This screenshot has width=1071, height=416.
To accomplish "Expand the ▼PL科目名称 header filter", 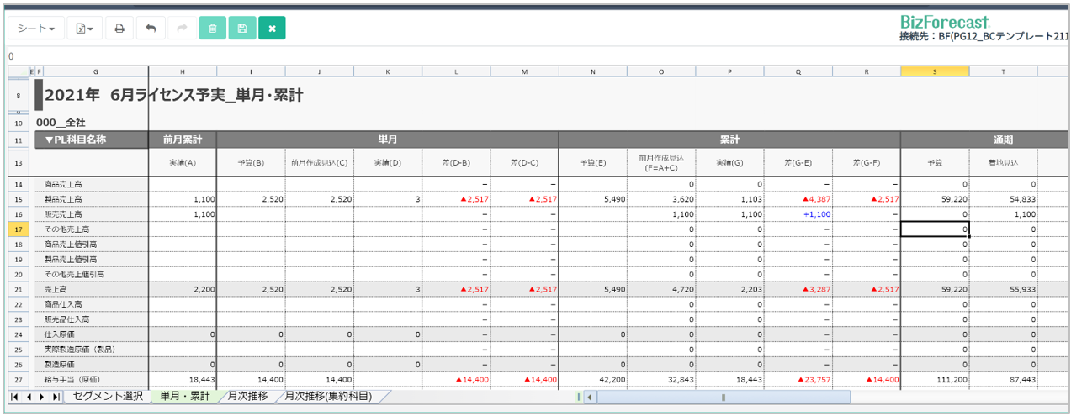I will pos(91,140).
